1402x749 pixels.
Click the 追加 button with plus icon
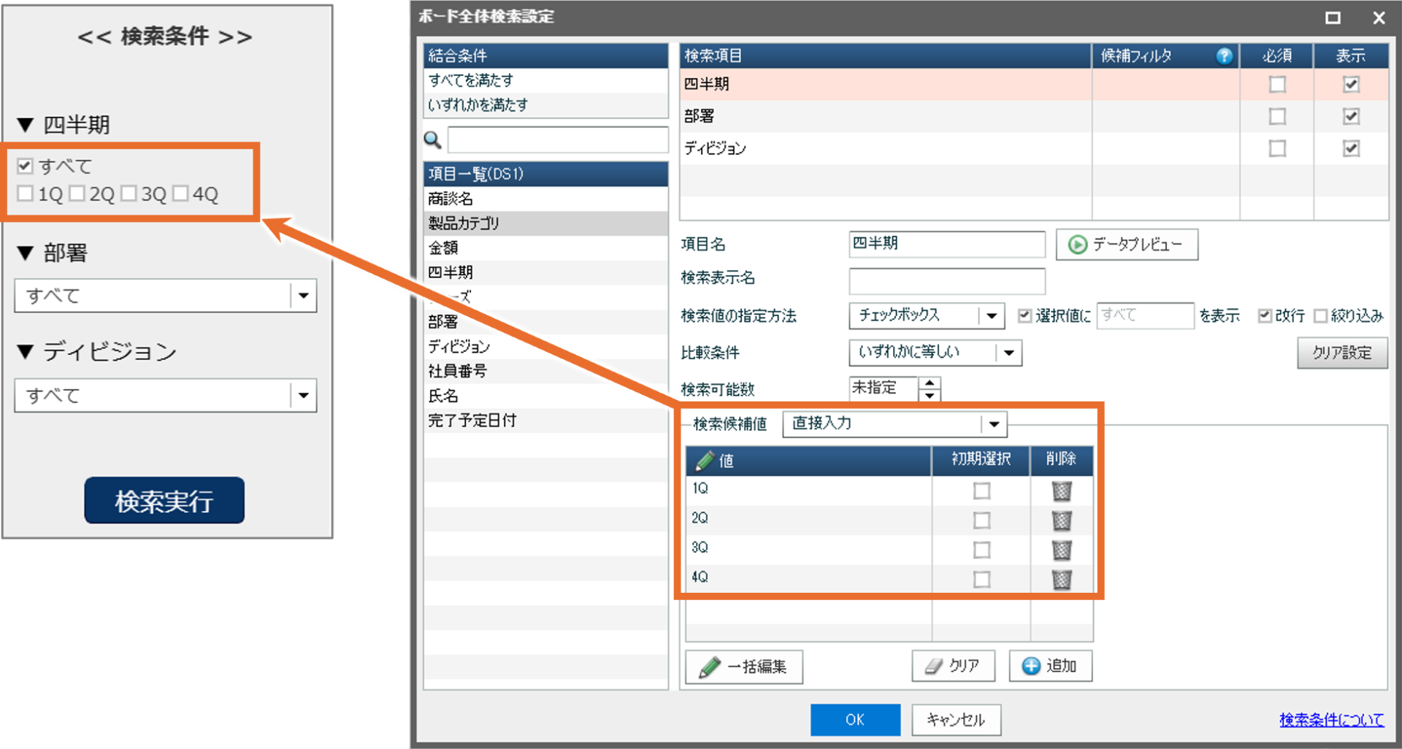[x=1050, y=666]
